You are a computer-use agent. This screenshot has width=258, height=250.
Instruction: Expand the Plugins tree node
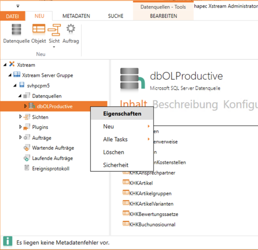pos(20,127)
